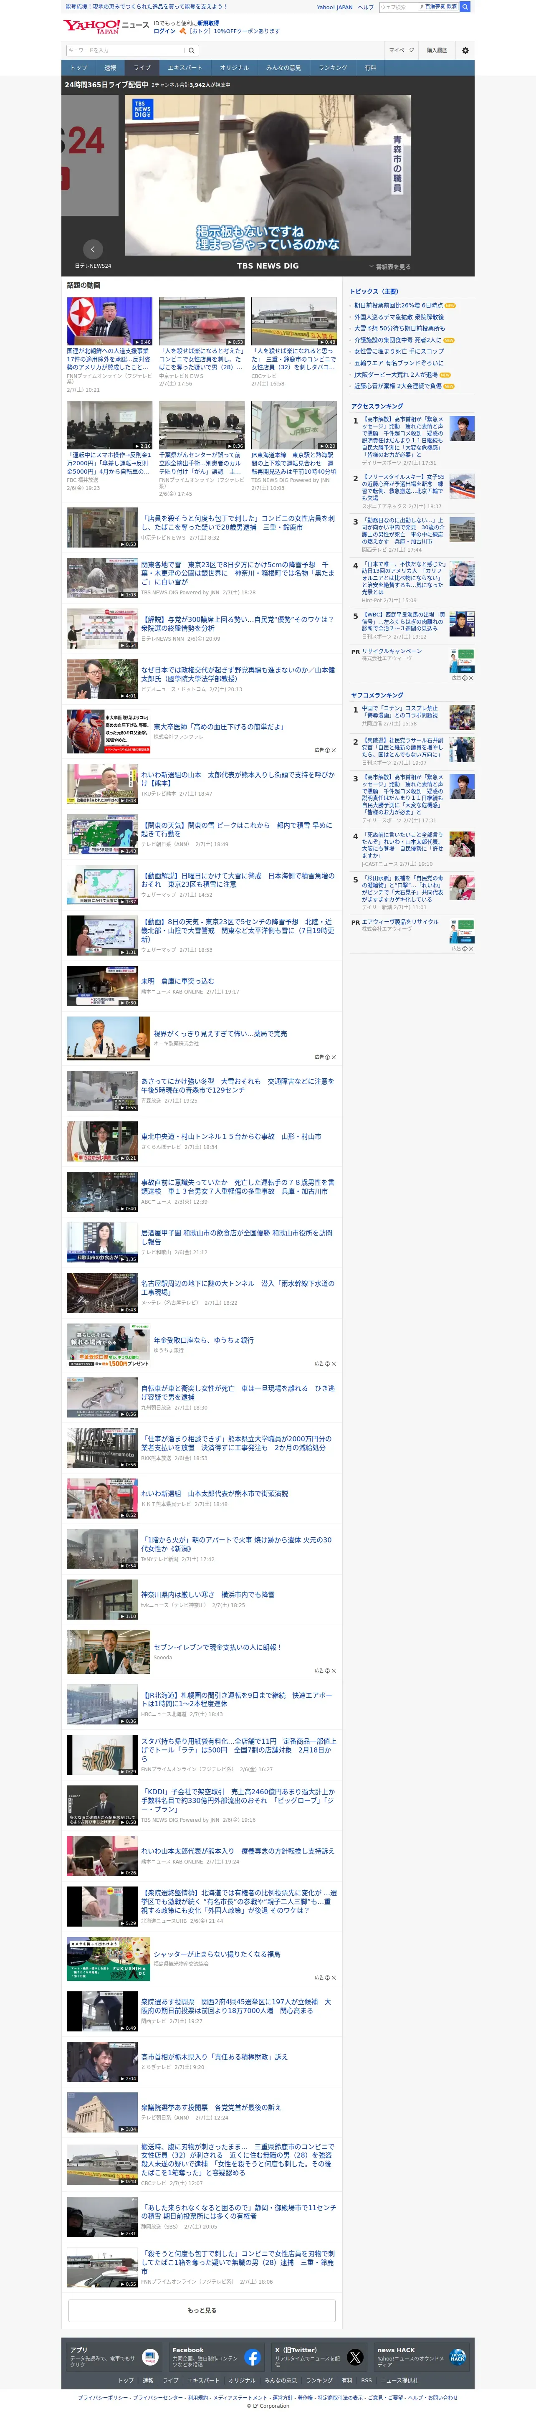The width and height of the screenshot is (536, 2419).
Task: Open the 10%OFFクーポン promo link
Action: coord(234,31)
